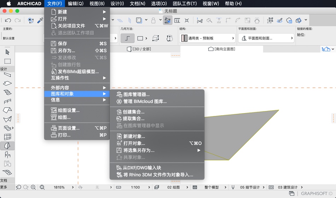Click 保存 in the File menu
Viewport: 336px width, 198px height.
77,44
